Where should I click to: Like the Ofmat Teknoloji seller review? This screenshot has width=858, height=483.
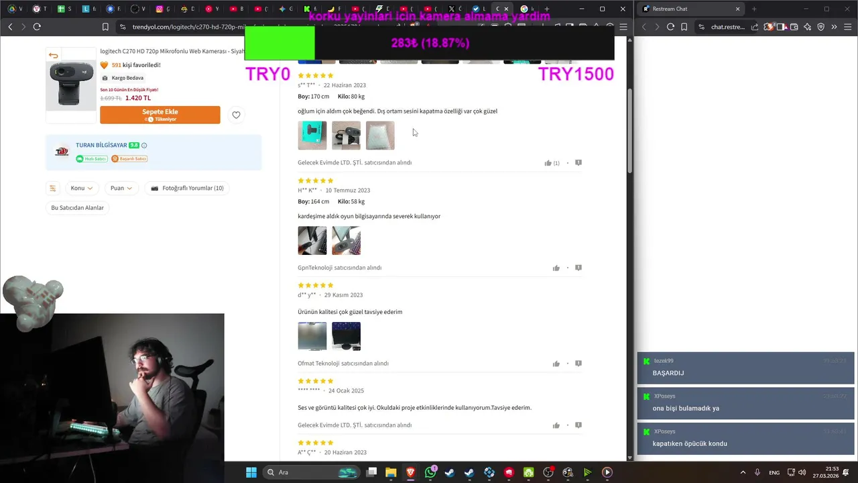556,364
